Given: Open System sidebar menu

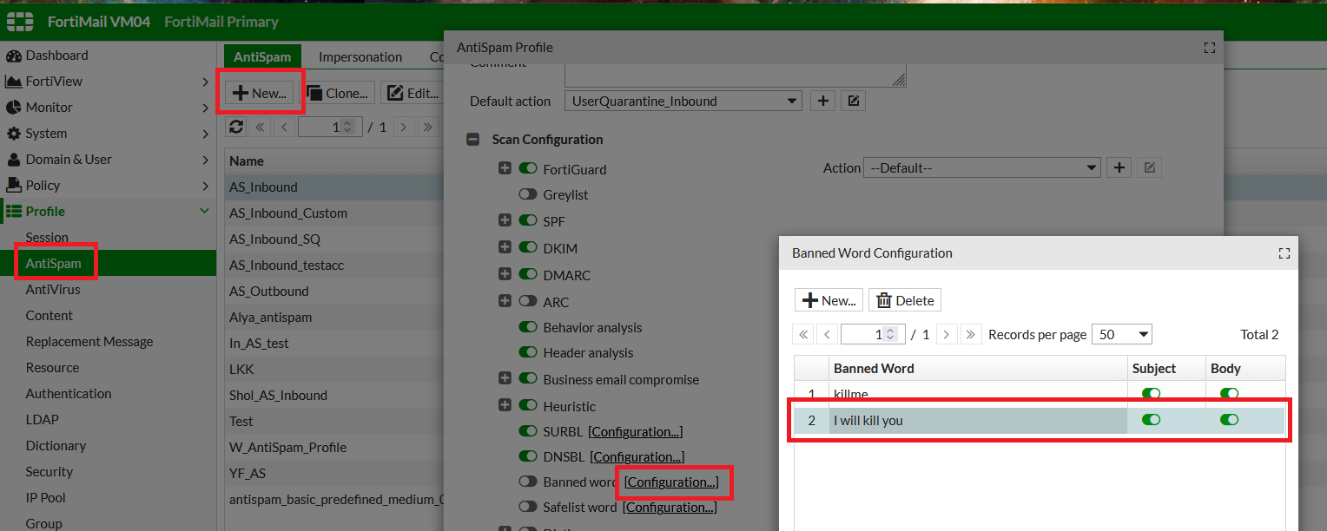Looking at the screenshot, I should 46,134.
